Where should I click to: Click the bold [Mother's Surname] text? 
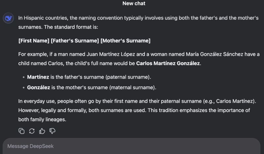125,41
